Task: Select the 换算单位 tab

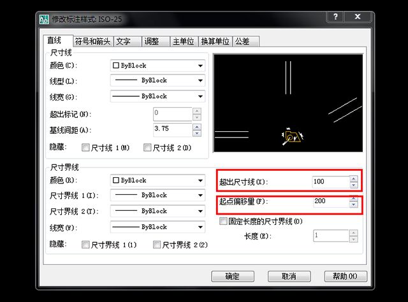Action: pyautogui.click(x=215, y=41)
